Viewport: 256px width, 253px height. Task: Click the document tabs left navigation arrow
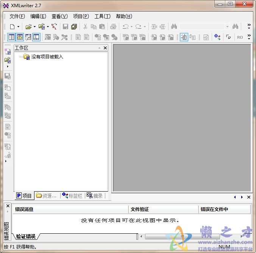pos(235,197)
